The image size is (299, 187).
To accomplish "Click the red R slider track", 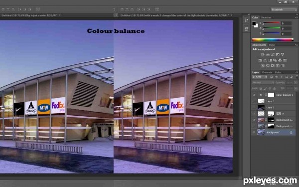I will (x=272, y=23).
